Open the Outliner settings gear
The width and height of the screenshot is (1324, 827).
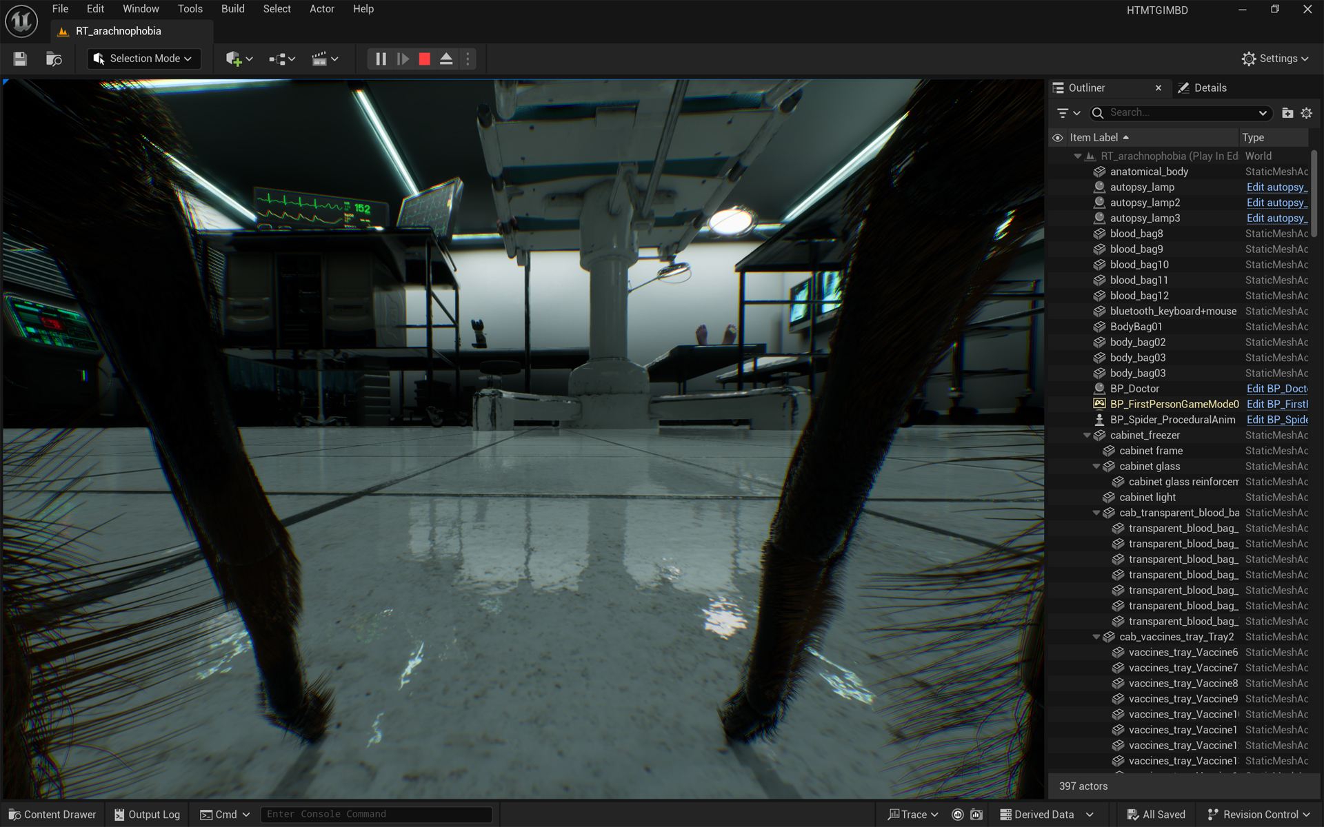[1306, 113]
